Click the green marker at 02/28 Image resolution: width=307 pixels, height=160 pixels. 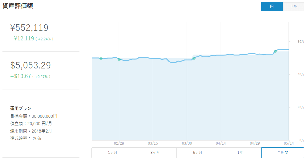119,59
